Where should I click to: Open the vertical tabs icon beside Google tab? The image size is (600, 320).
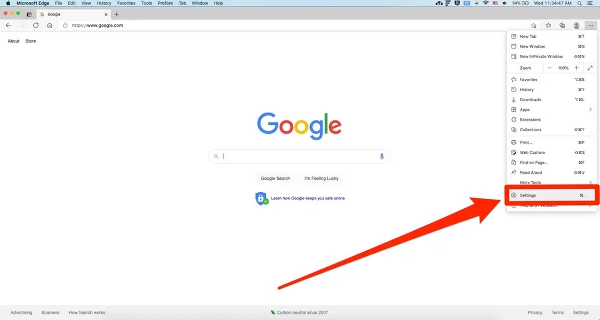[x=29, y=15]
